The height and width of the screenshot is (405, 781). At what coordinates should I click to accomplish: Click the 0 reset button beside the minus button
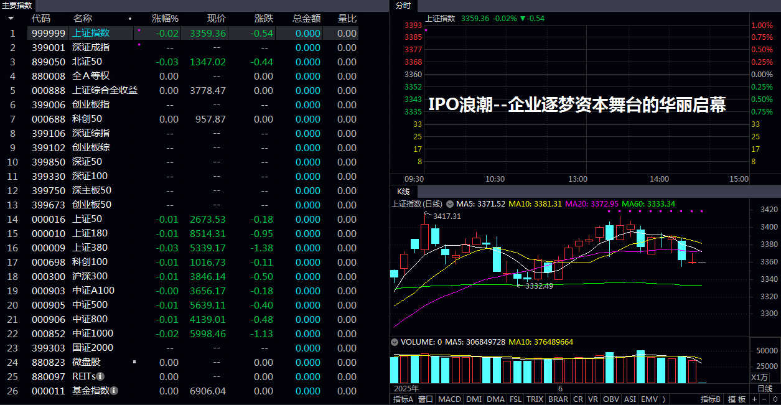(x=775, y=399)
